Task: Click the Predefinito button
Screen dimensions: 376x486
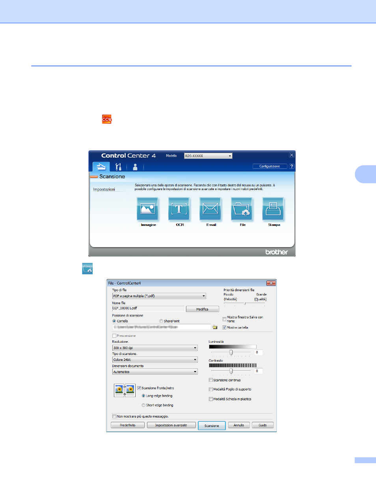Action: [127, 425]
